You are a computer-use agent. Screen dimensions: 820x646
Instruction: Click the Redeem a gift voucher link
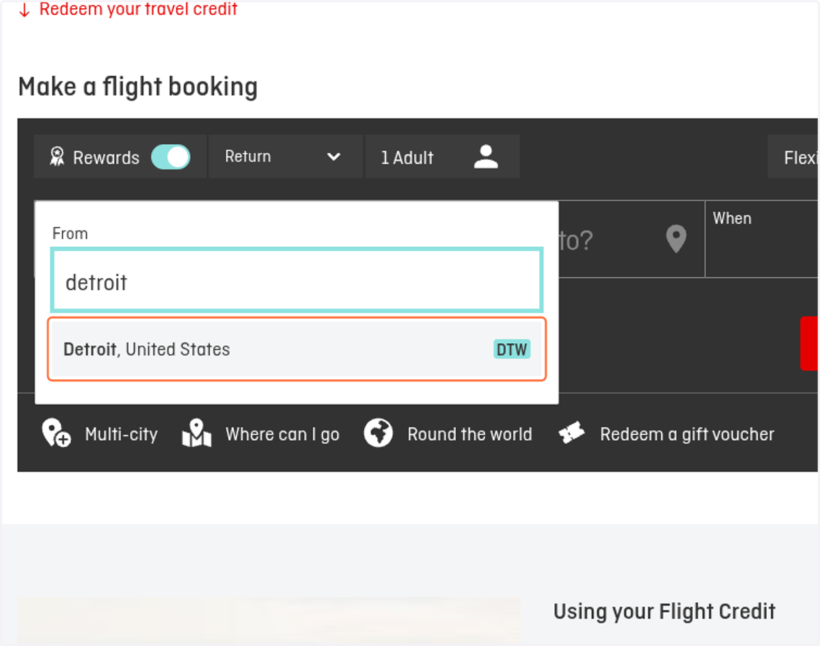pos(687,434)
